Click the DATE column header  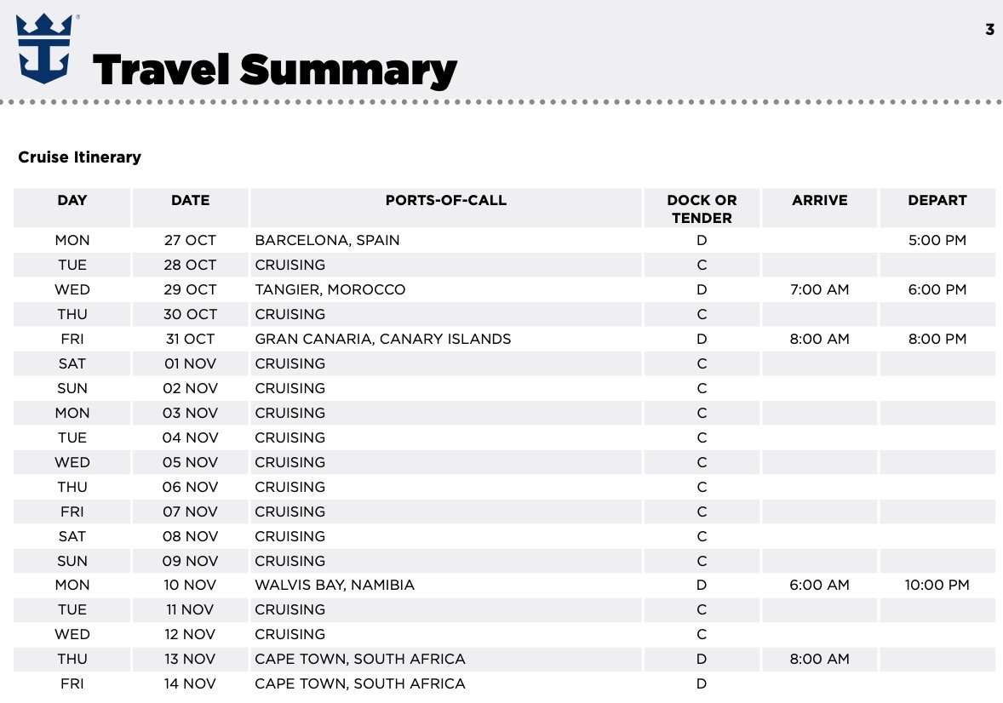(x=190, y=201)
